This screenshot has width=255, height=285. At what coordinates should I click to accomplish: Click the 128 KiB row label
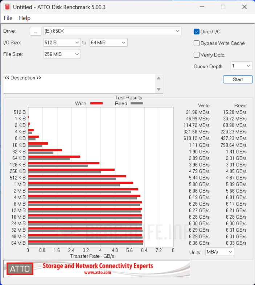pos(18,165)
